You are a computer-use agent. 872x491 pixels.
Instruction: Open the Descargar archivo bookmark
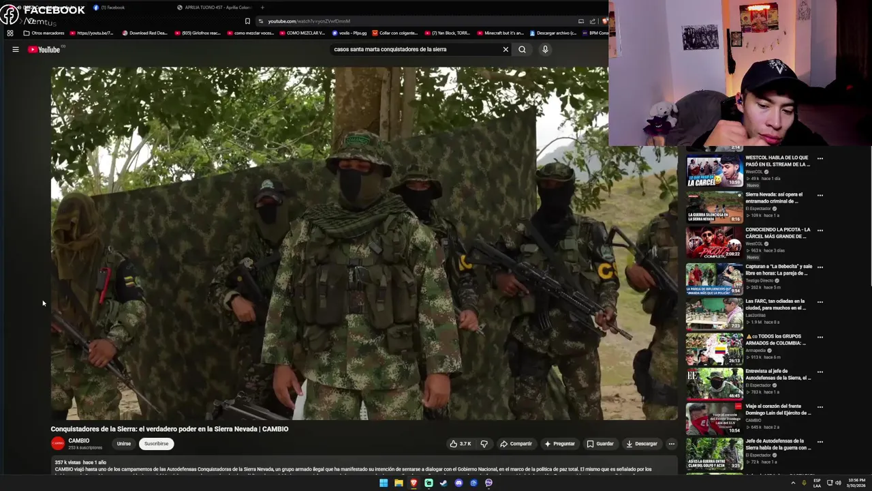(552, 33)
